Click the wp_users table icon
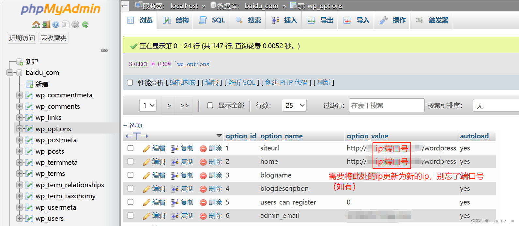519x226 pixels. click(x=29, y=219)
